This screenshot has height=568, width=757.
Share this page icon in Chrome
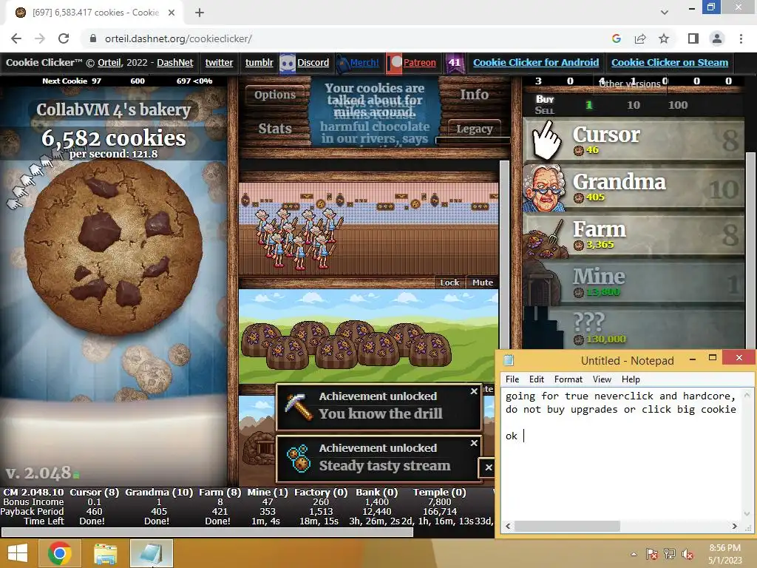point(640,38)
